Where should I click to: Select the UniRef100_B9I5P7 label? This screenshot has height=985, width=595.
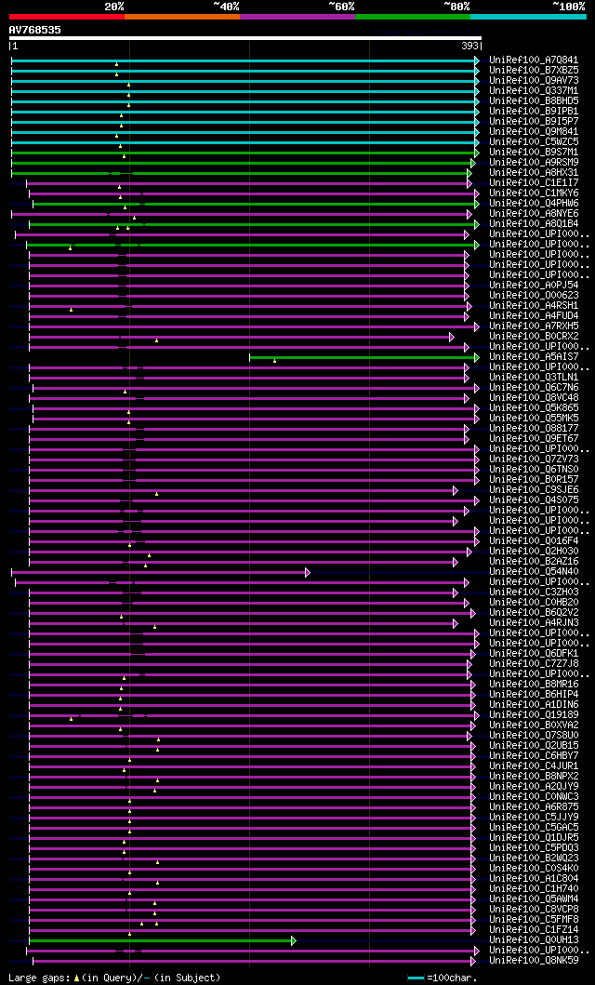535,121
